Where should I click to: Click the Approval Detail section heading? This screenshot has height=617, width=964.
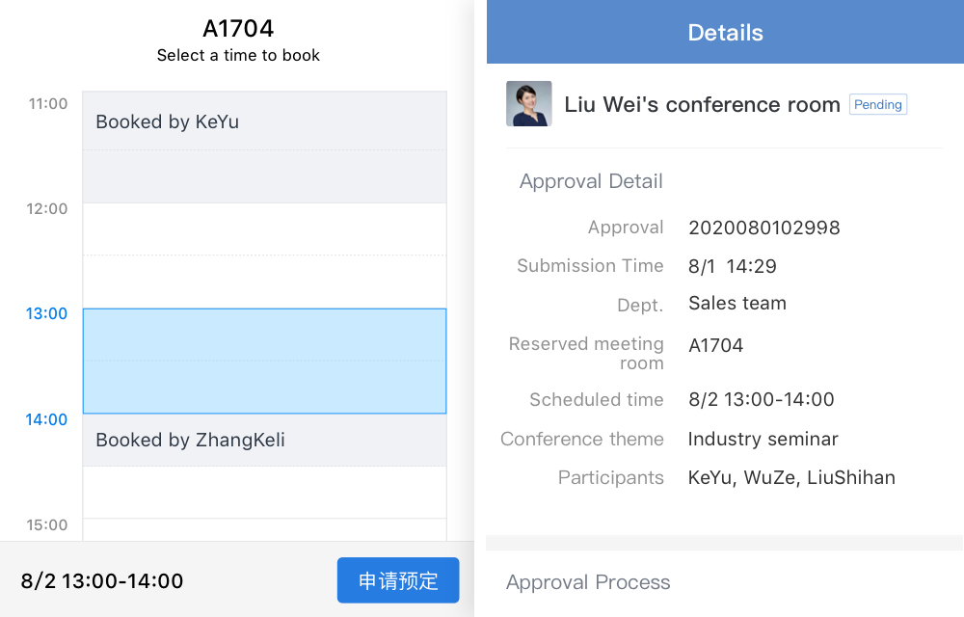591,181
